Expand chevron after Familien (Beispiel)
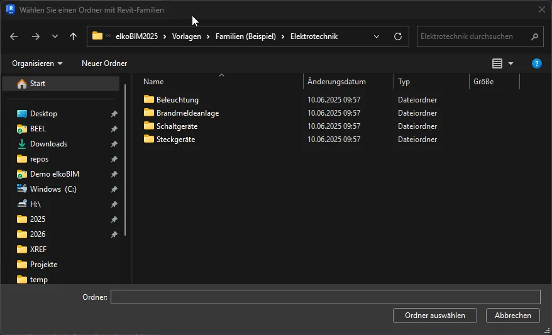Image resolution: width=552 pixels, height=335 pixels. click(283, 36)
